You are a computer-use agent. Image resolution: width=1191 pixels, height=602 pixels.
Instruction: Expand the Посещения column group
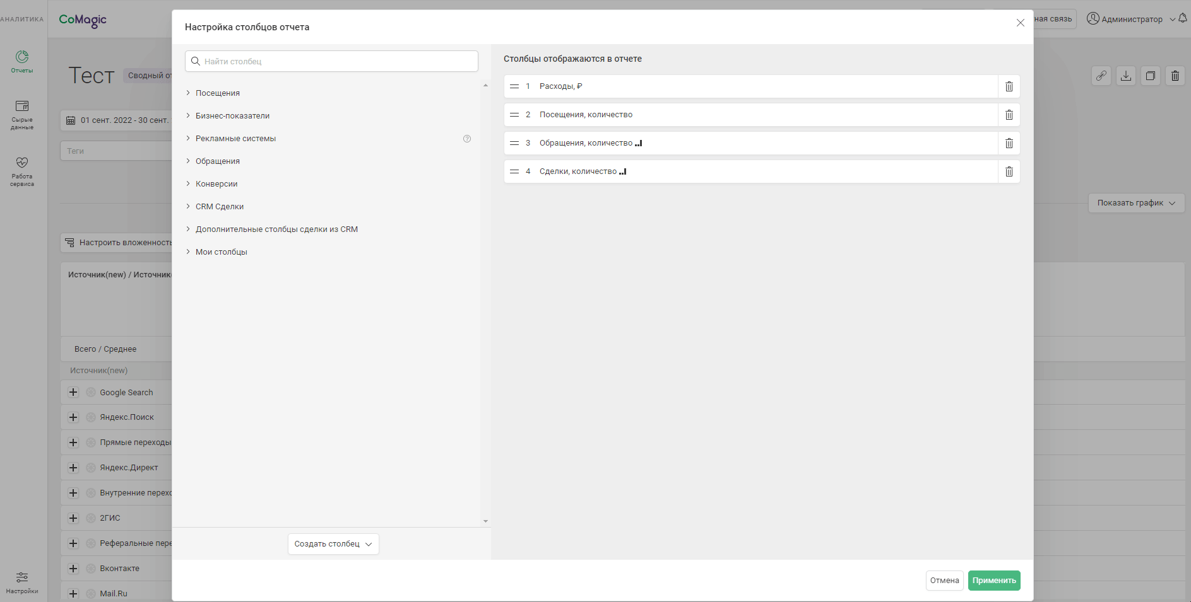(x=217, y=93)
